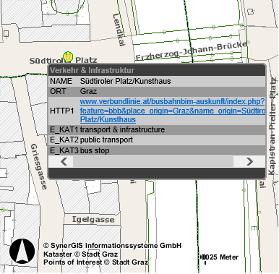
Task: Click the Lendkai street label
Action: [119, 30]
